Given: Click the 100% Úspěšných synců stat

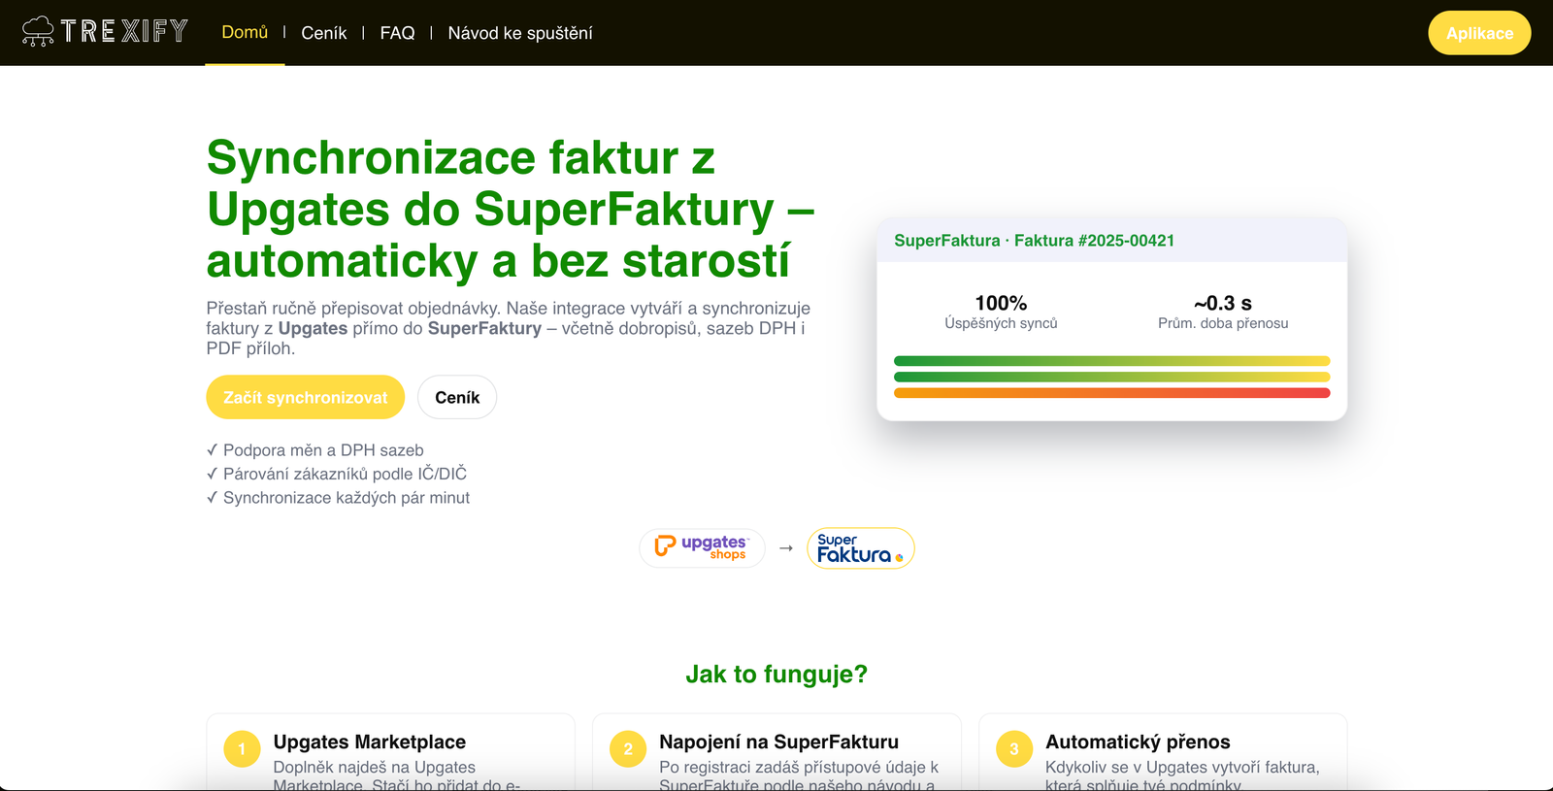Looking at the screenshot, I should click(1001, 312).
